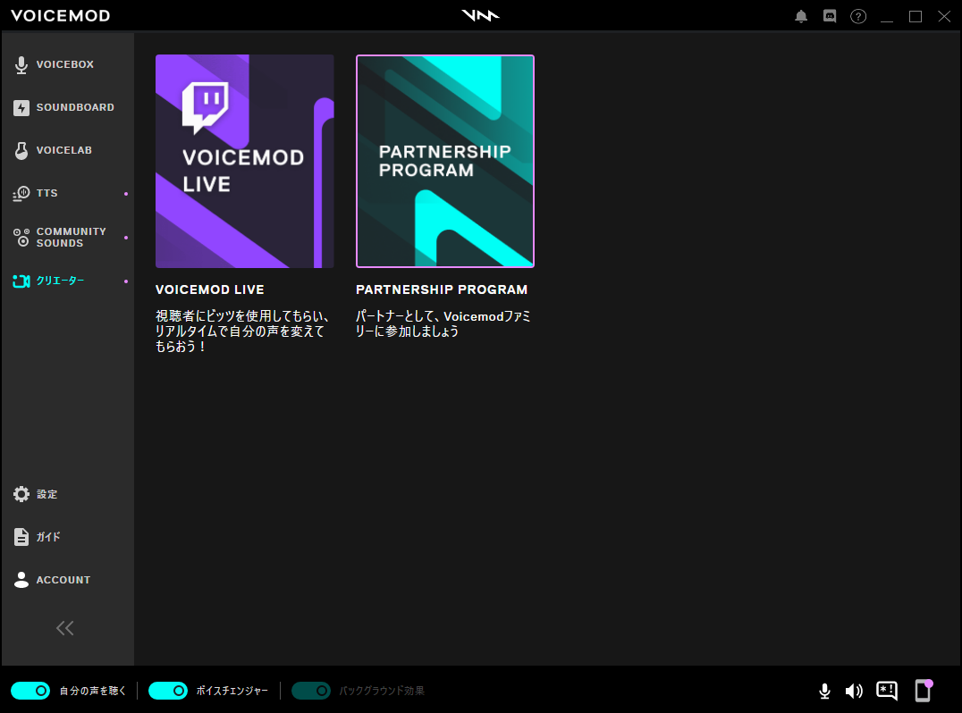This screenshot has width=962, height=713.
Task: Open the help question mark icon
Action: click(858, 16)
